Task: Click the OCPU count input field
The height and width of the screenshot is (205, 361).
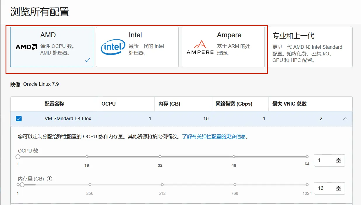Action: (329, 160)
